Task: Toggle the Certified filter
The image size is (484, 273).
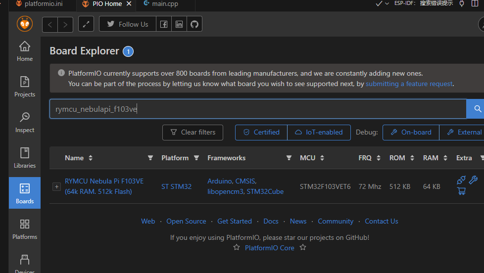Action: click(261, 133)
